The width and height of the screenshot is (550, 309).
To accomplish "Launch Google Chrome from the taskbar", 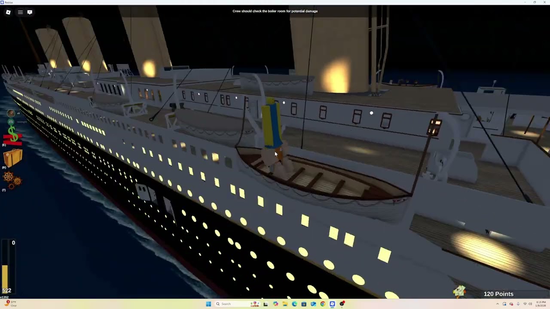I will (x=323, y=304).
